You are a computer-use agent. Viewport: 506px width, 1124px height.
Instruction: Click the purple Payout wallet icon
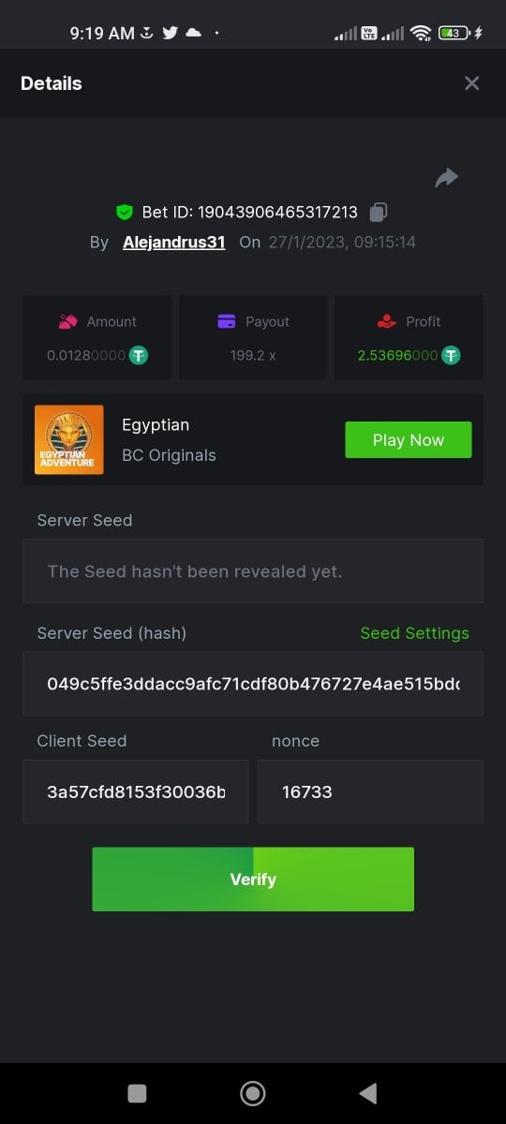coord(226,321)
